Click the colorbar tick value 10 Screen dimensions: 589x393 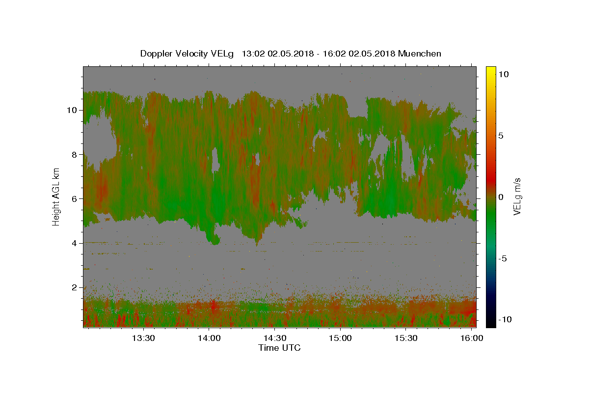click(503, 74)
